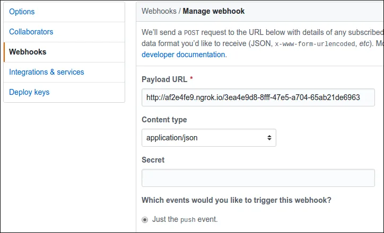Click the Secret field label

pos(153,160)
